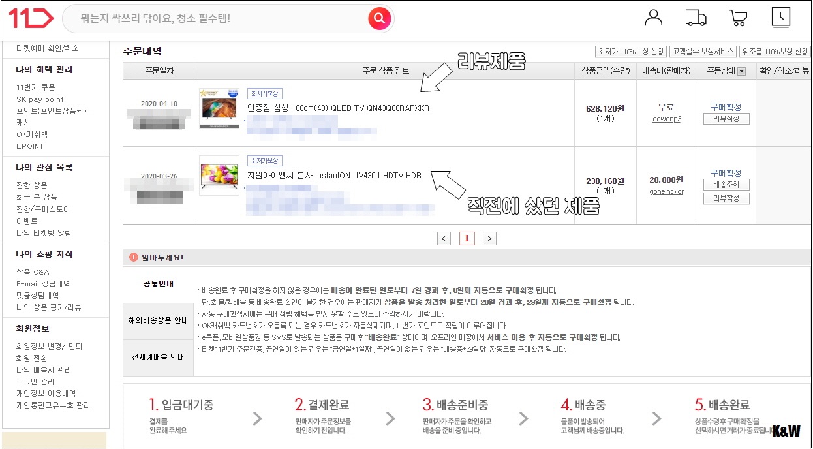Open 나의 상품 평가/리뷰 menu
Image resolution: width=813 pixels, height=449 pixels.
point(49,307)
